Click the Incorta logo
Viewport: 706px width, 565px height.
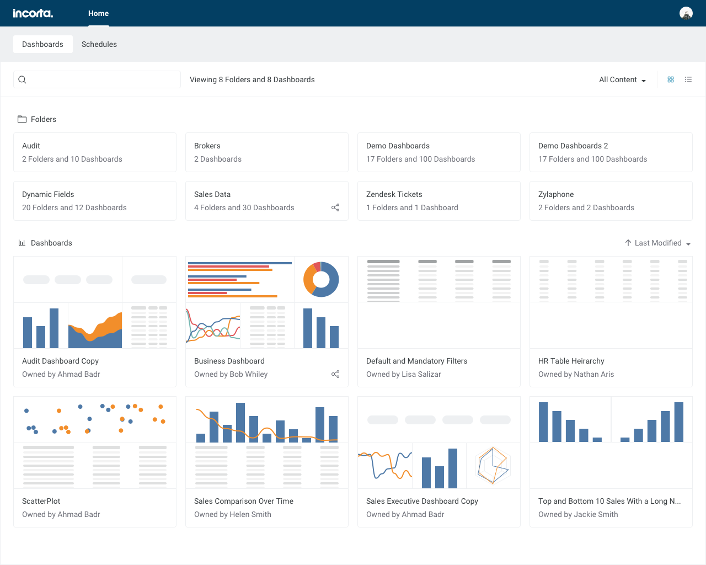33,13
